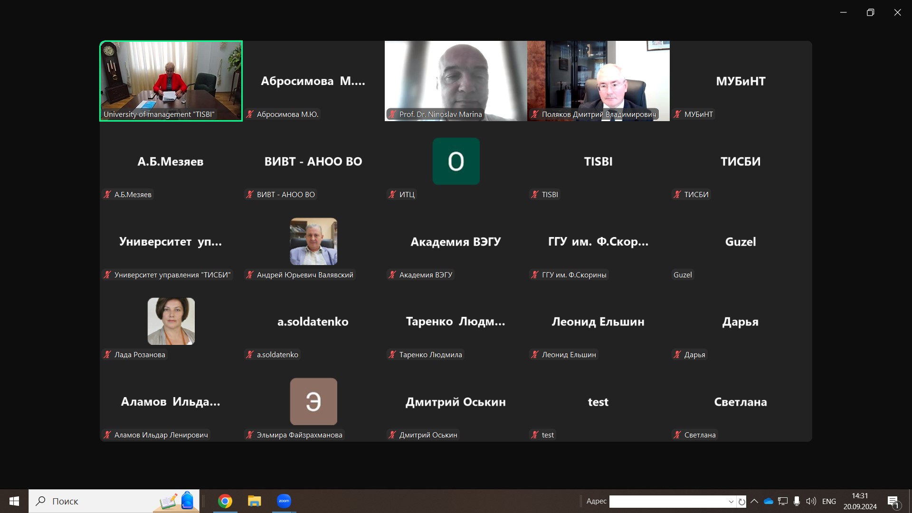
Task: Select the МУБиНТ large participant name
Action: (741, 81)
